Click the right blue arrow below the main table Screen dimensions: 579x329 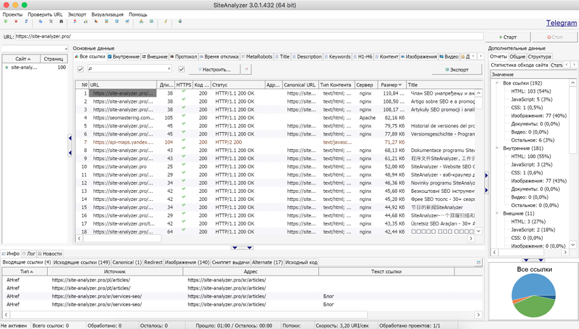(x=249, y=248)
